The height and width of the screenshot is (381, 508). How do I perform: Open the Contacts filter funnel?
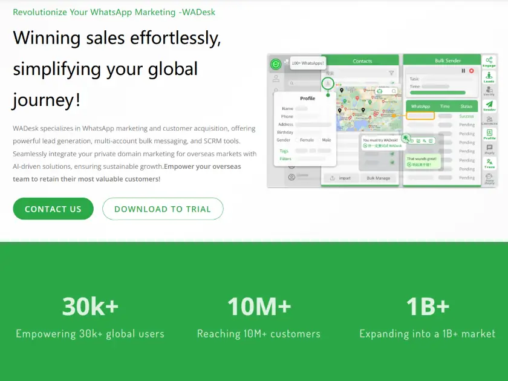click(391, 71)
